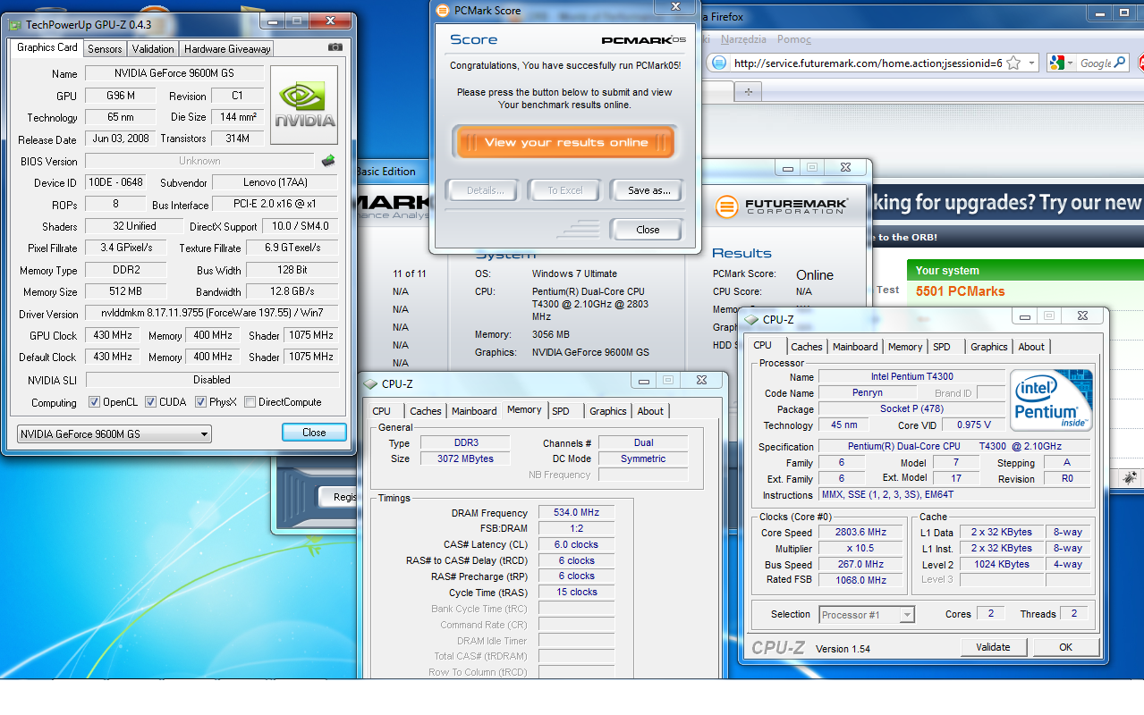1144x715 pixels.
Task: Click the GPU-Z screenshot camera icon
Action: [x=335, y=47]
